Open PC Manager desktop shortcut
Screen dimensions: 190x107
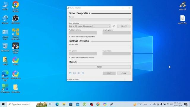pyautogui.click(x=5, y=89)
